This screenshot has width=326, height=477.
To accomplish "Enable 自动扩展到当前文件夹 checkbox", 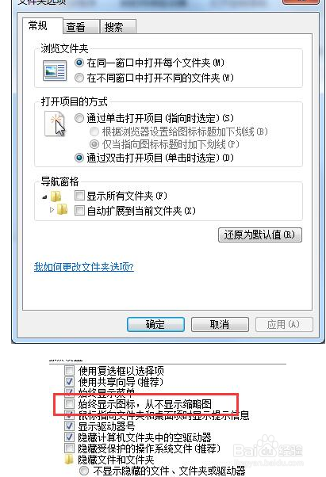I will pos(79,211).
